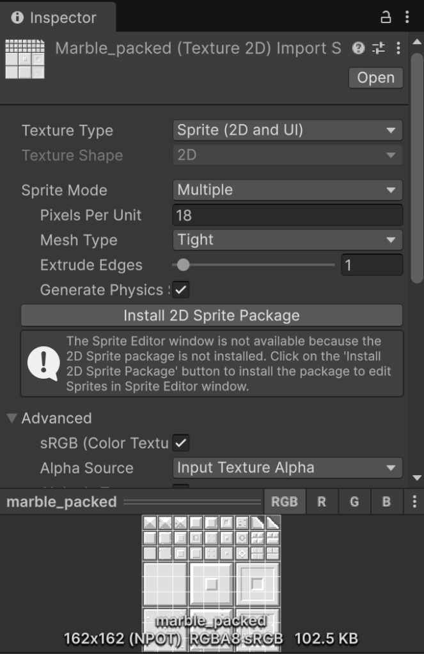Open the Sprite Mode dropdown

(x=287, y=190)
